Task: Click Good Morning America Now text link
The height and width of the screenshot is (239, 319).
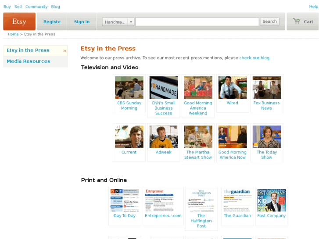Action: (233, 155)
